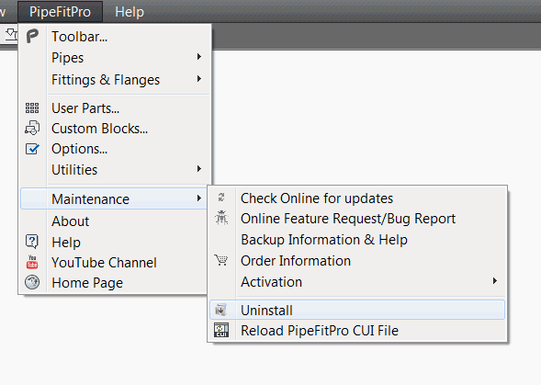The height and width of the screenshot is (385, 541).
Task: Click the bug icon beside Bug Report
Action: 221,218
